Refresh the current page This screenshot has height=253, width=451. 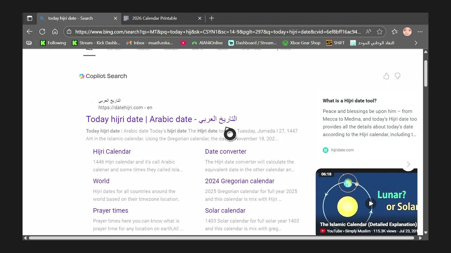click(42, 32)
